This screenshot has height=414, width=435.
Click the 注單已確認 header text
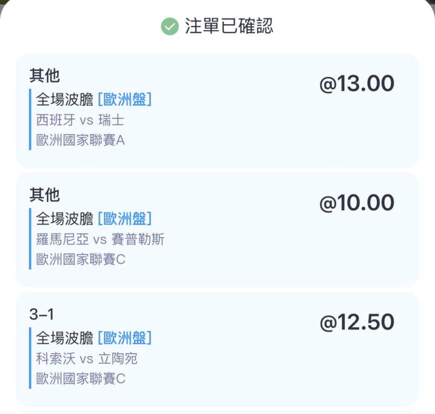[x=229, y=26]
